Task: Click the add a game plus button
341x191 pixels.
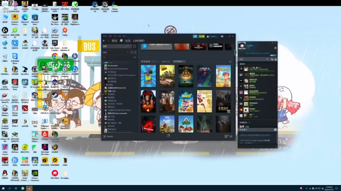Action: tap(104, 136)
